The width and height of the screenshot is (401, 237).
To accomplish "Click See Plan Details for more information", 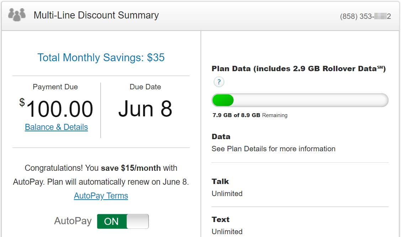I will coord(273,149).
